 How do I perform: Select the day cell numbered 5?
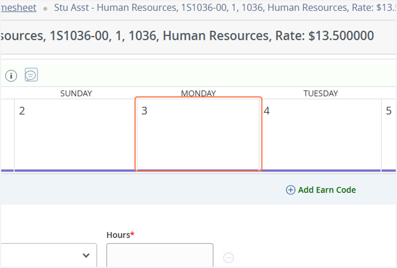(389, 135)
